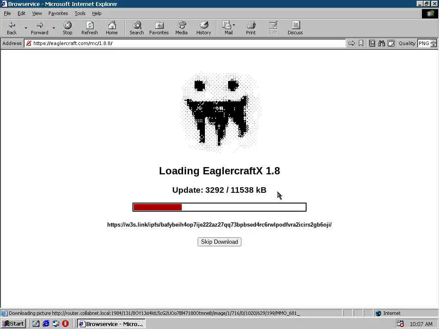Open the View menu
The image size is (439, 329).
pos(37,13)
